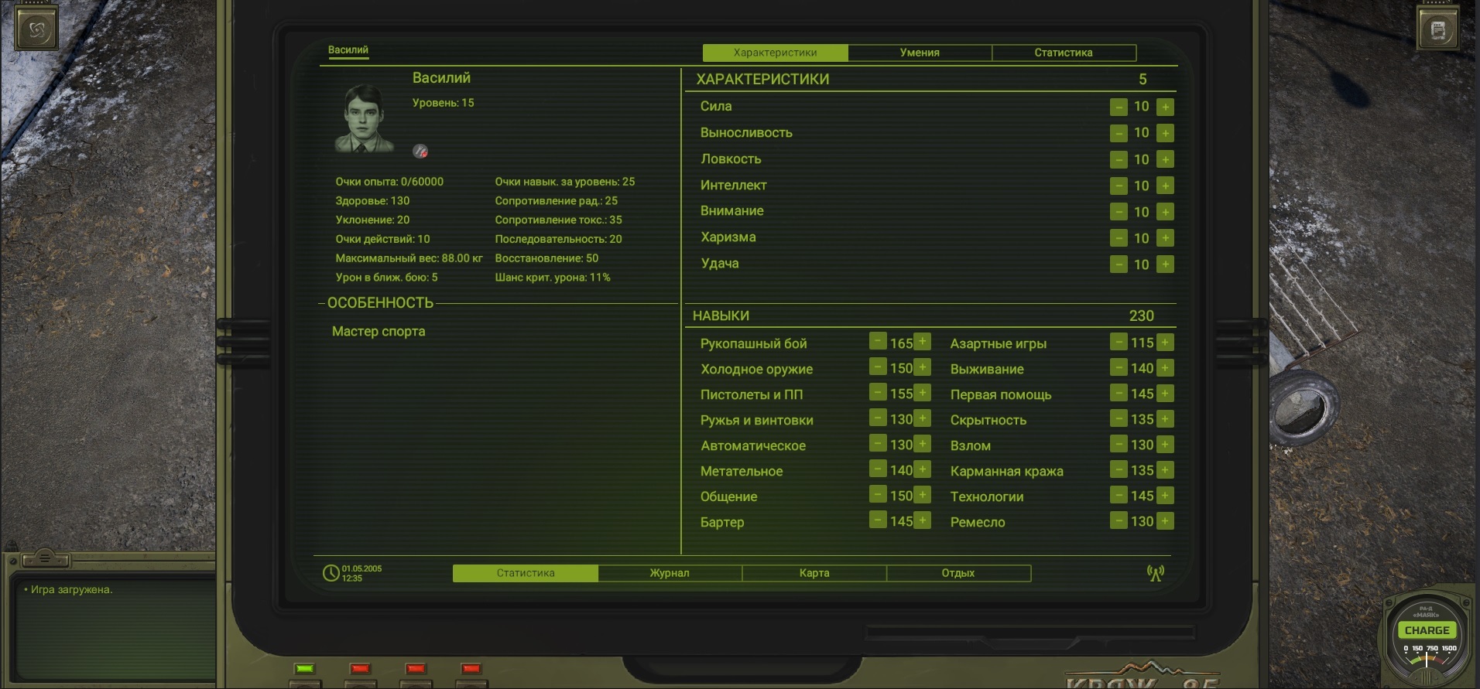Open the Отдых section
Screen dimensions: 1480x689
click(958, 573)
